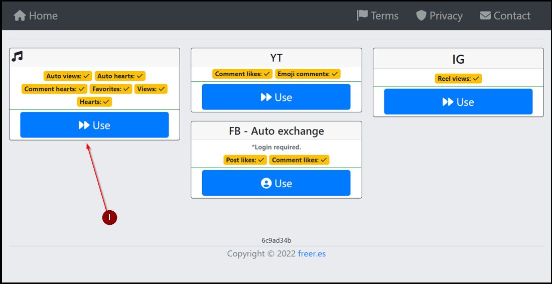
Task: Click the Favorites badge
Action: [x=111, y=89]
